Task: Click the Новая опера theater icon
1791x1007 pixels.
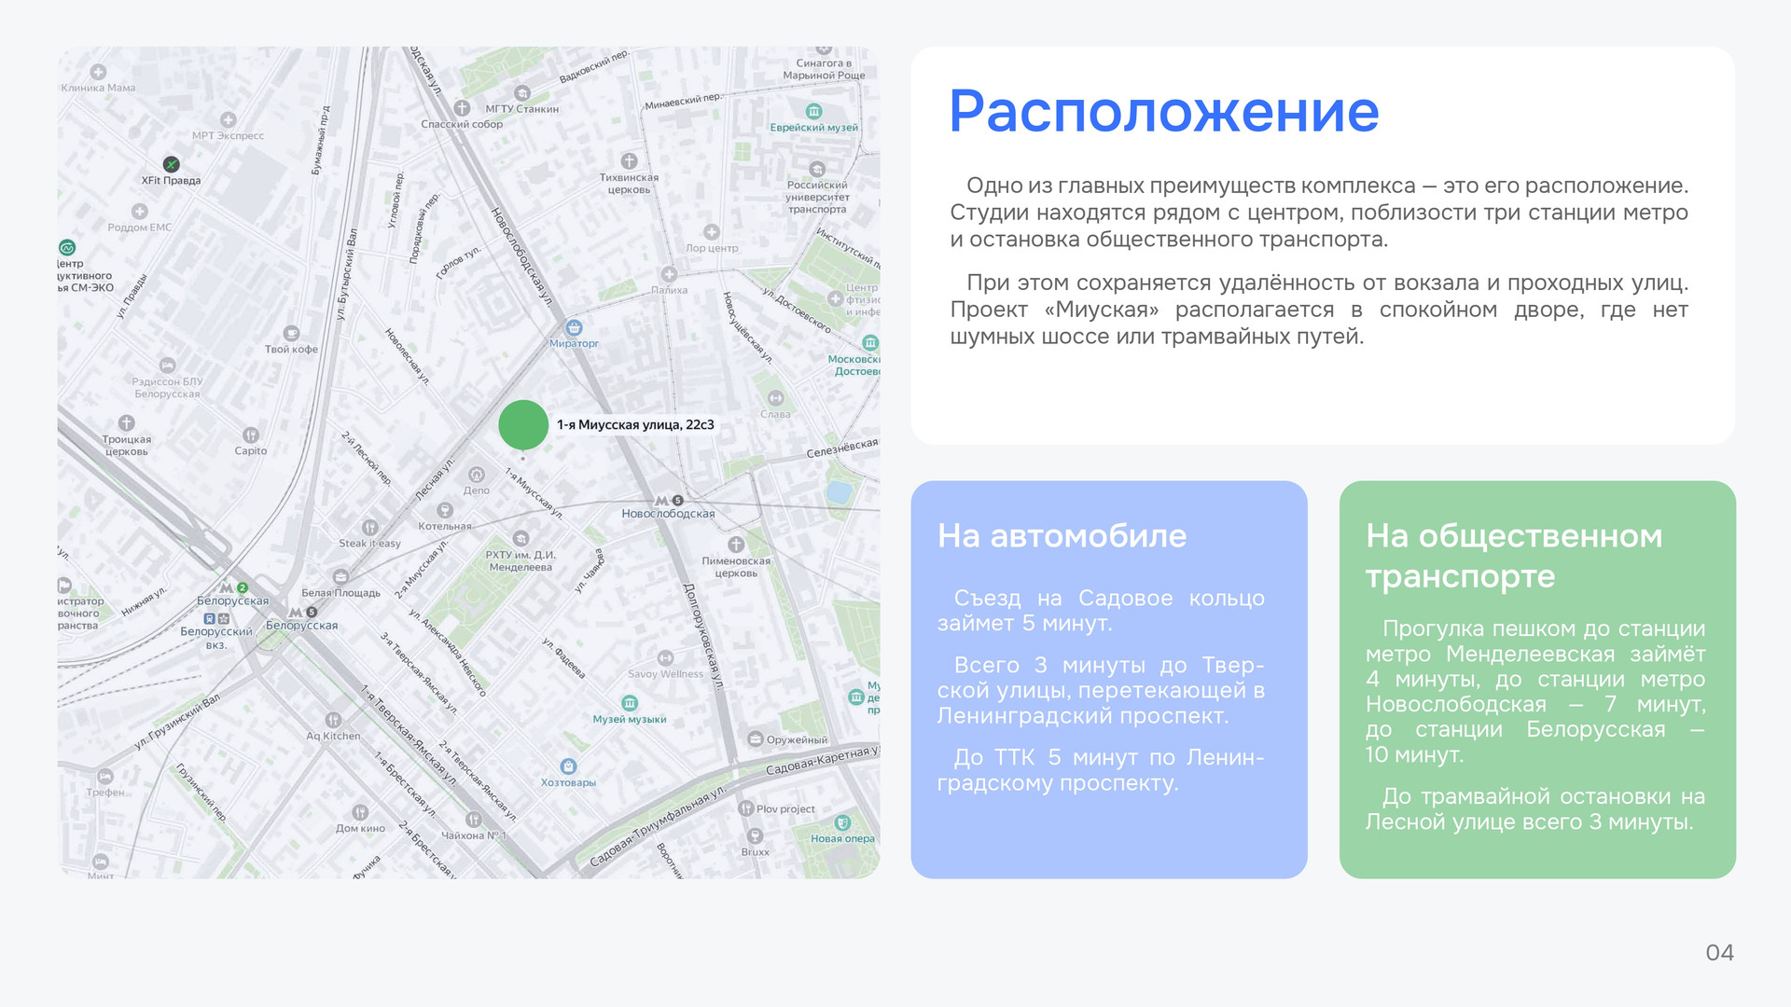Action: [842, 822]
